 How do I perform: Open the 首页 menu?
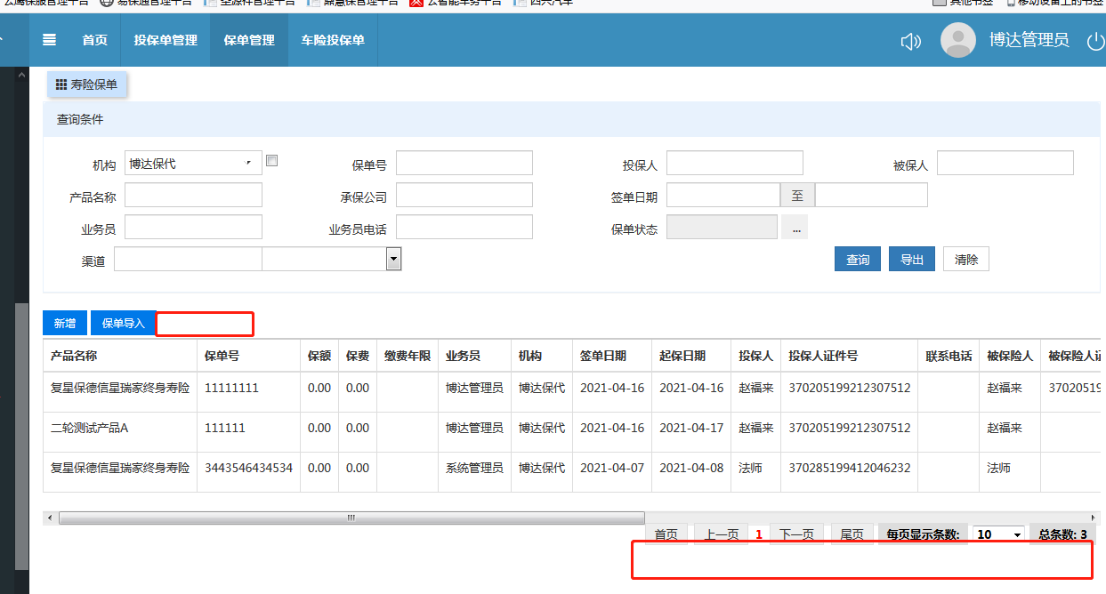tap(94, 40)
